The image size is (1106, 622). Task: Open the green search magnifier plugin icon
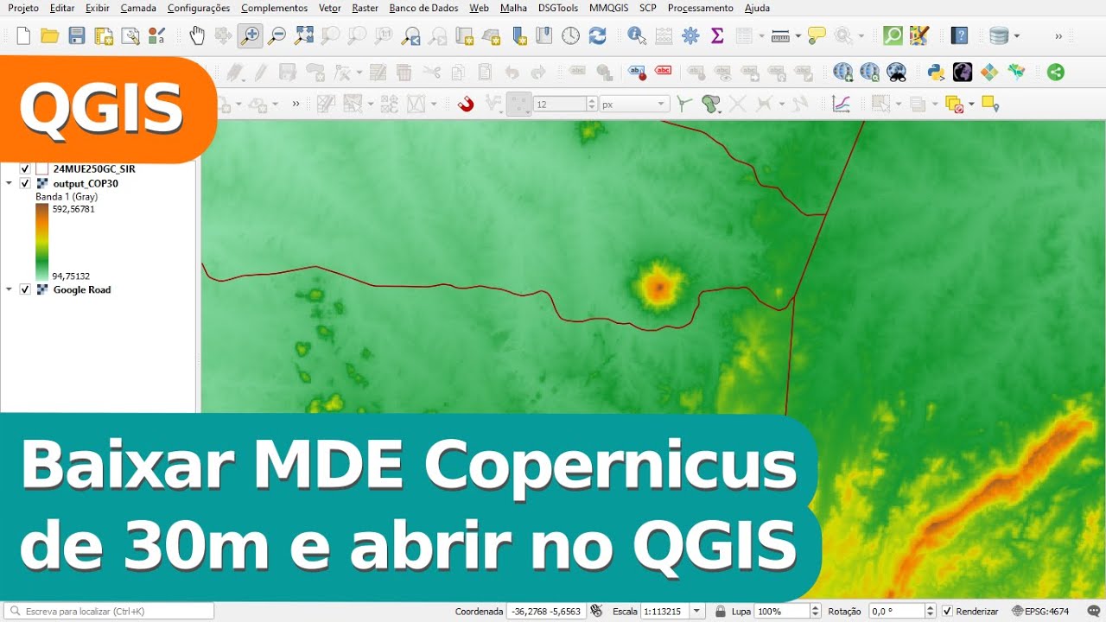click(893, 35)
